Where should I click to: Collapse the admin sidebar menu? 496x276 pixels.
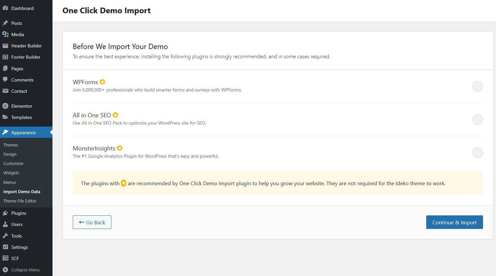(x=25, y=270)
